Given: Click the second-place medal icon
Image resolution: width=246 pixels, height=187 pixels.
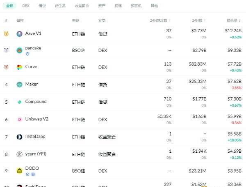Looking at the screenshot, I should pos(6,50).
